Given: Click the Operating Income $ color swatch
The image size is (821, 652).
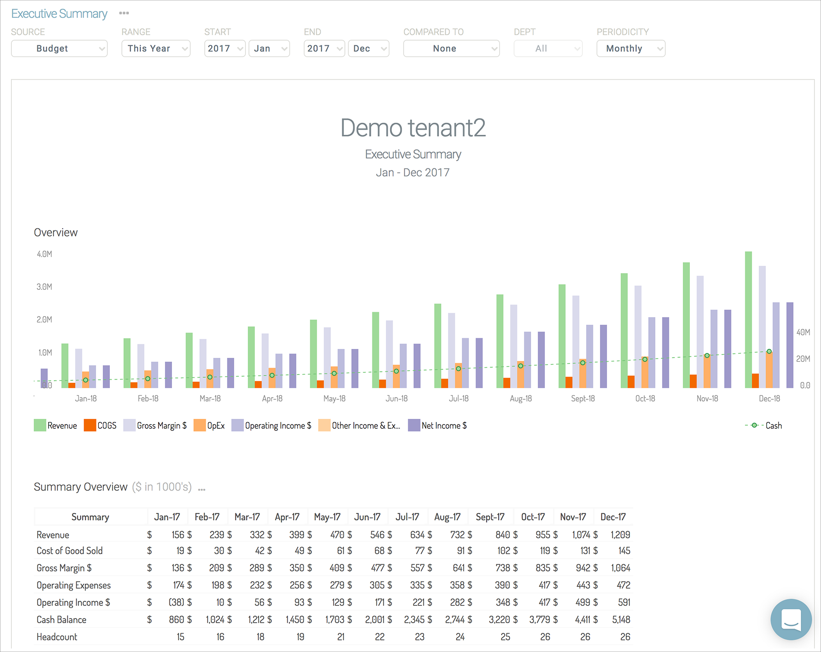Looking at the screenshot, I should coord(237,425).
